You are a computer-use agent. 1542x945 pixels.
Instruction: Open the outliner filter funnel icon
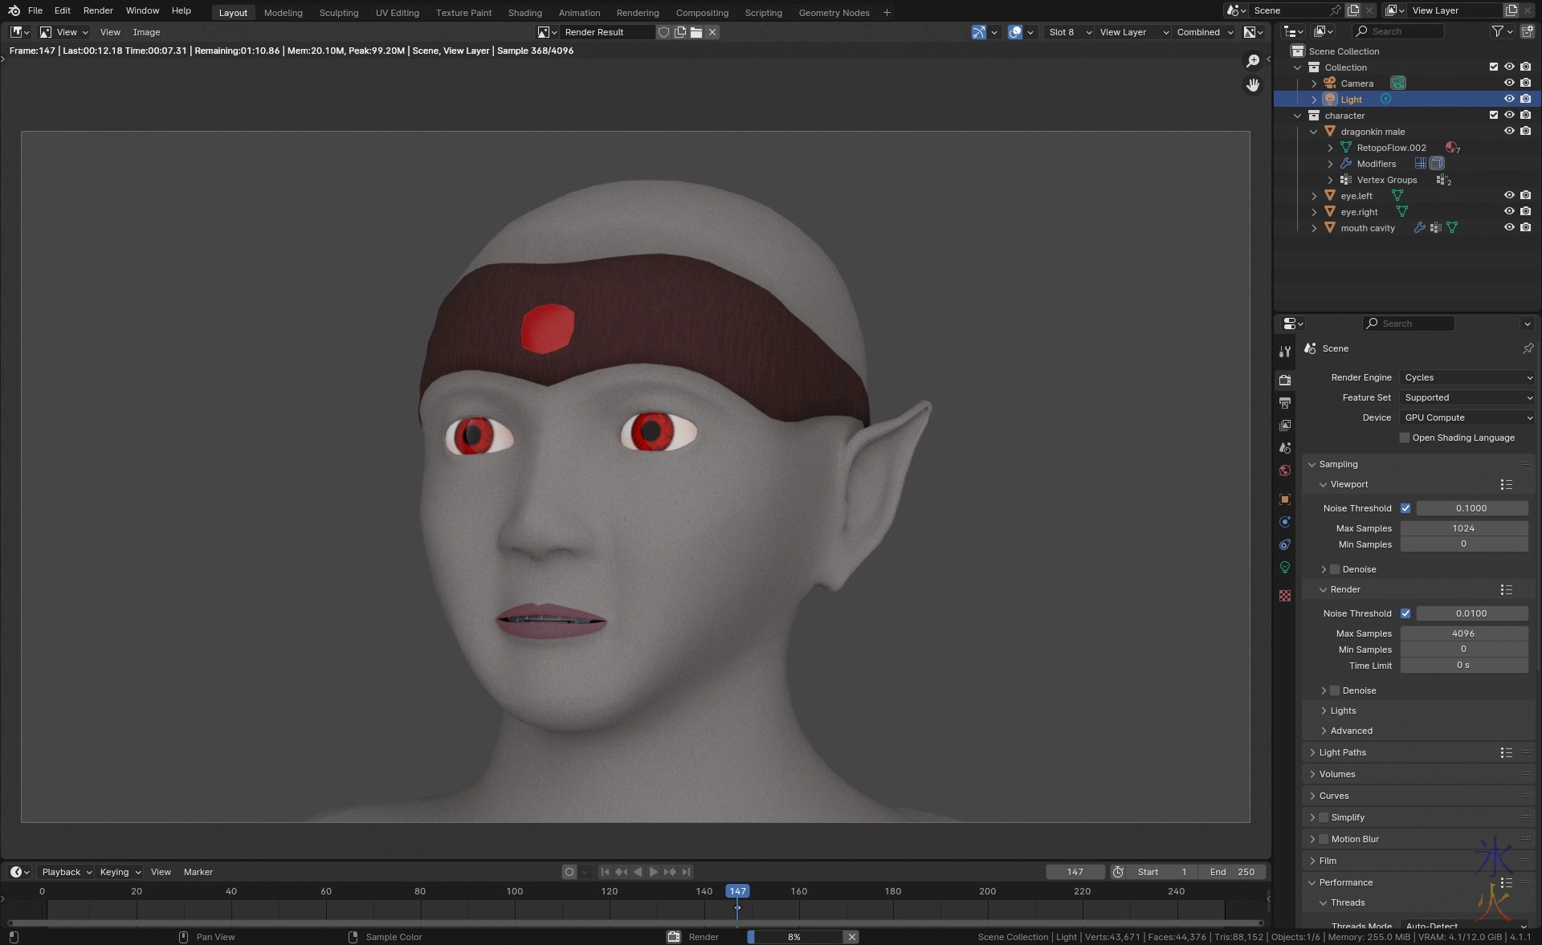pyautogui.click(x=1497, y=31)
